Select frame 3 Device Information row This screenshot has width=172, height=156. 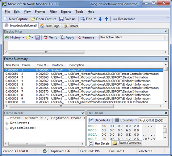click(x=84, y=77)
